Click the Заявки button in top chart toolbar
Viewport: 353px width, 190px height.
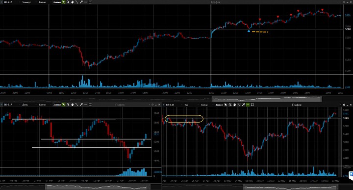point(57,2)
